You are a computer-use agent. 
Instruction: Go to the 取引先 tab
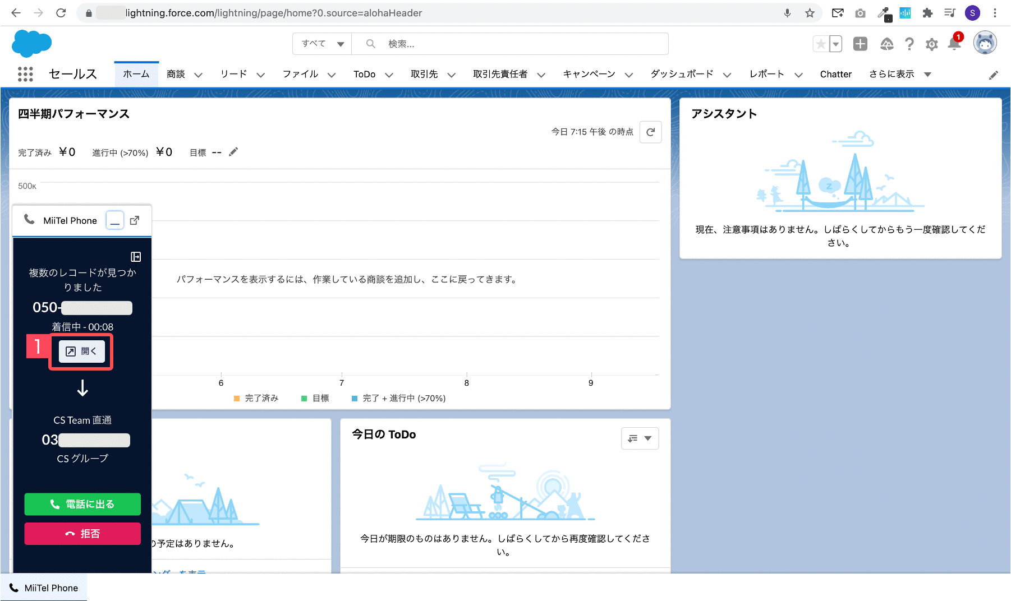[424, 74]
